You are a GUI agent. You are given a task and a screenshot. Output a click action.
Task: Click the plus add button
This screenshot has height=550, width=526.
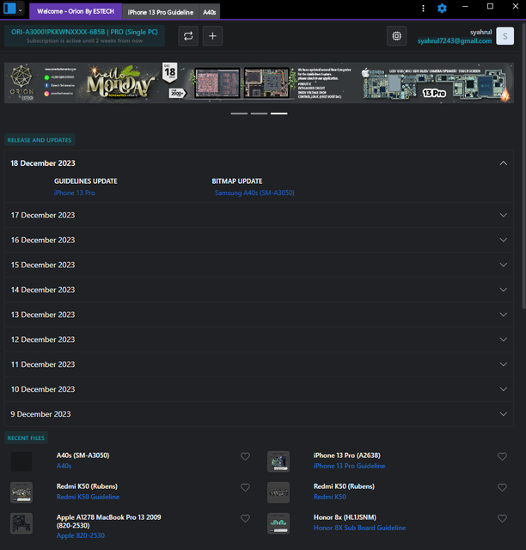pyautogui.click(x=212, y=36)
